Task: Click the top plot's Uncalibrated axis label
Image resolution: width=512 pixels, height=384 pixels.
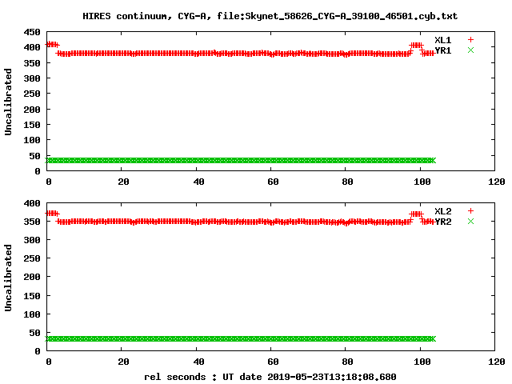Action: point(8,102)
